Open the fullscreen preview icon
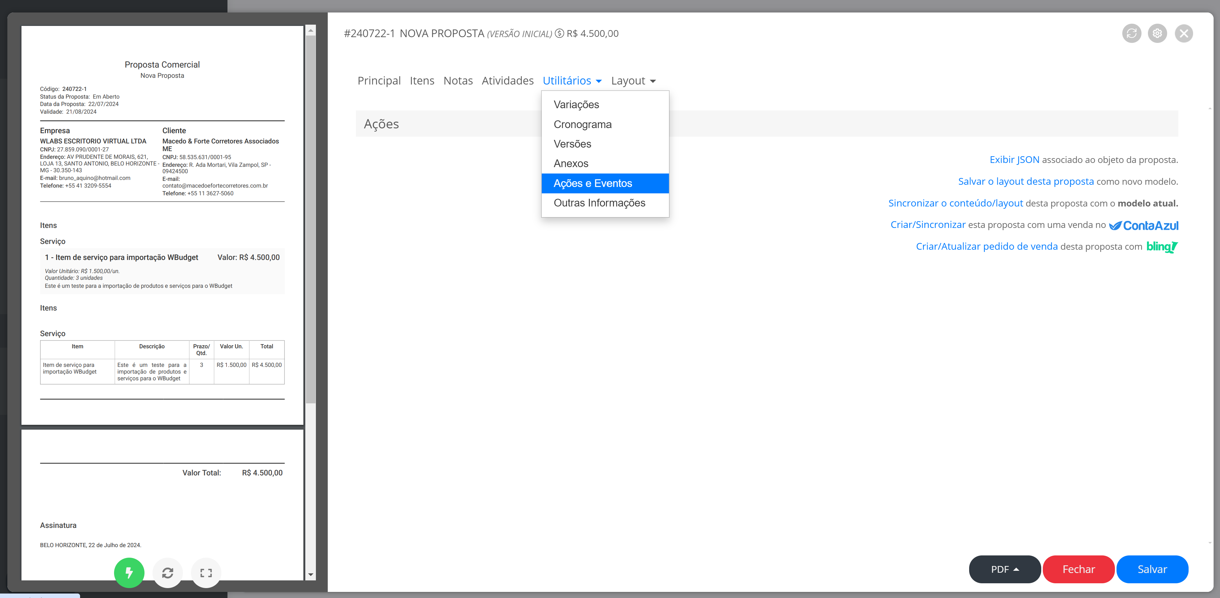The width and height of the screenshot is (1220, 598). (206, 572)
